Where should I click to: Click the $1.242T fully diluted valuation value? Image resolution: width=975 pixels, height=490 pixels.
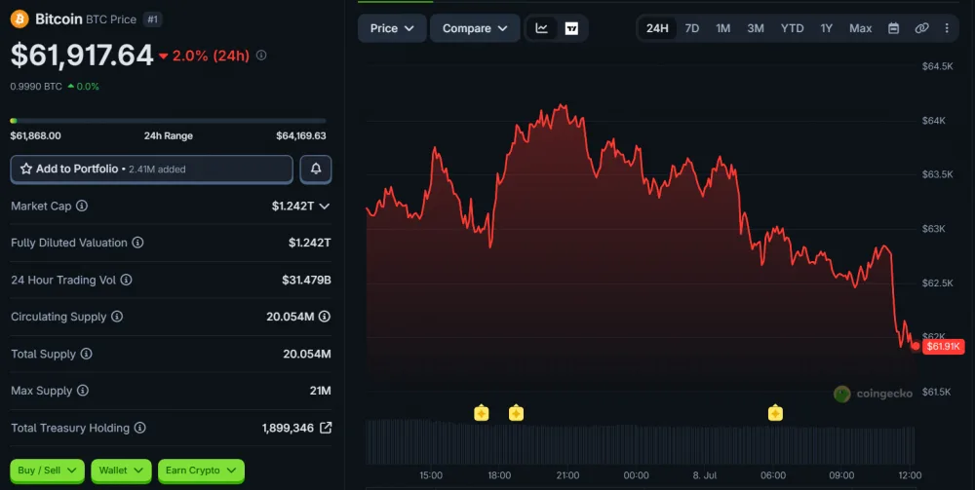(310, 243)
